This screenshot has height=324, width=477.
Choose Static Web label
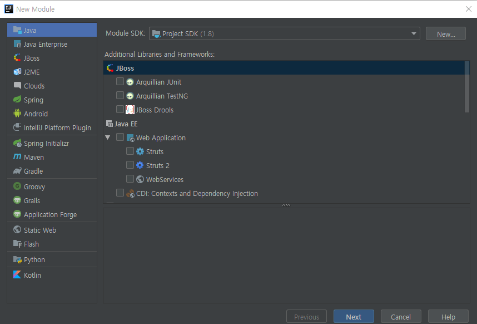[x=40, y=230]
